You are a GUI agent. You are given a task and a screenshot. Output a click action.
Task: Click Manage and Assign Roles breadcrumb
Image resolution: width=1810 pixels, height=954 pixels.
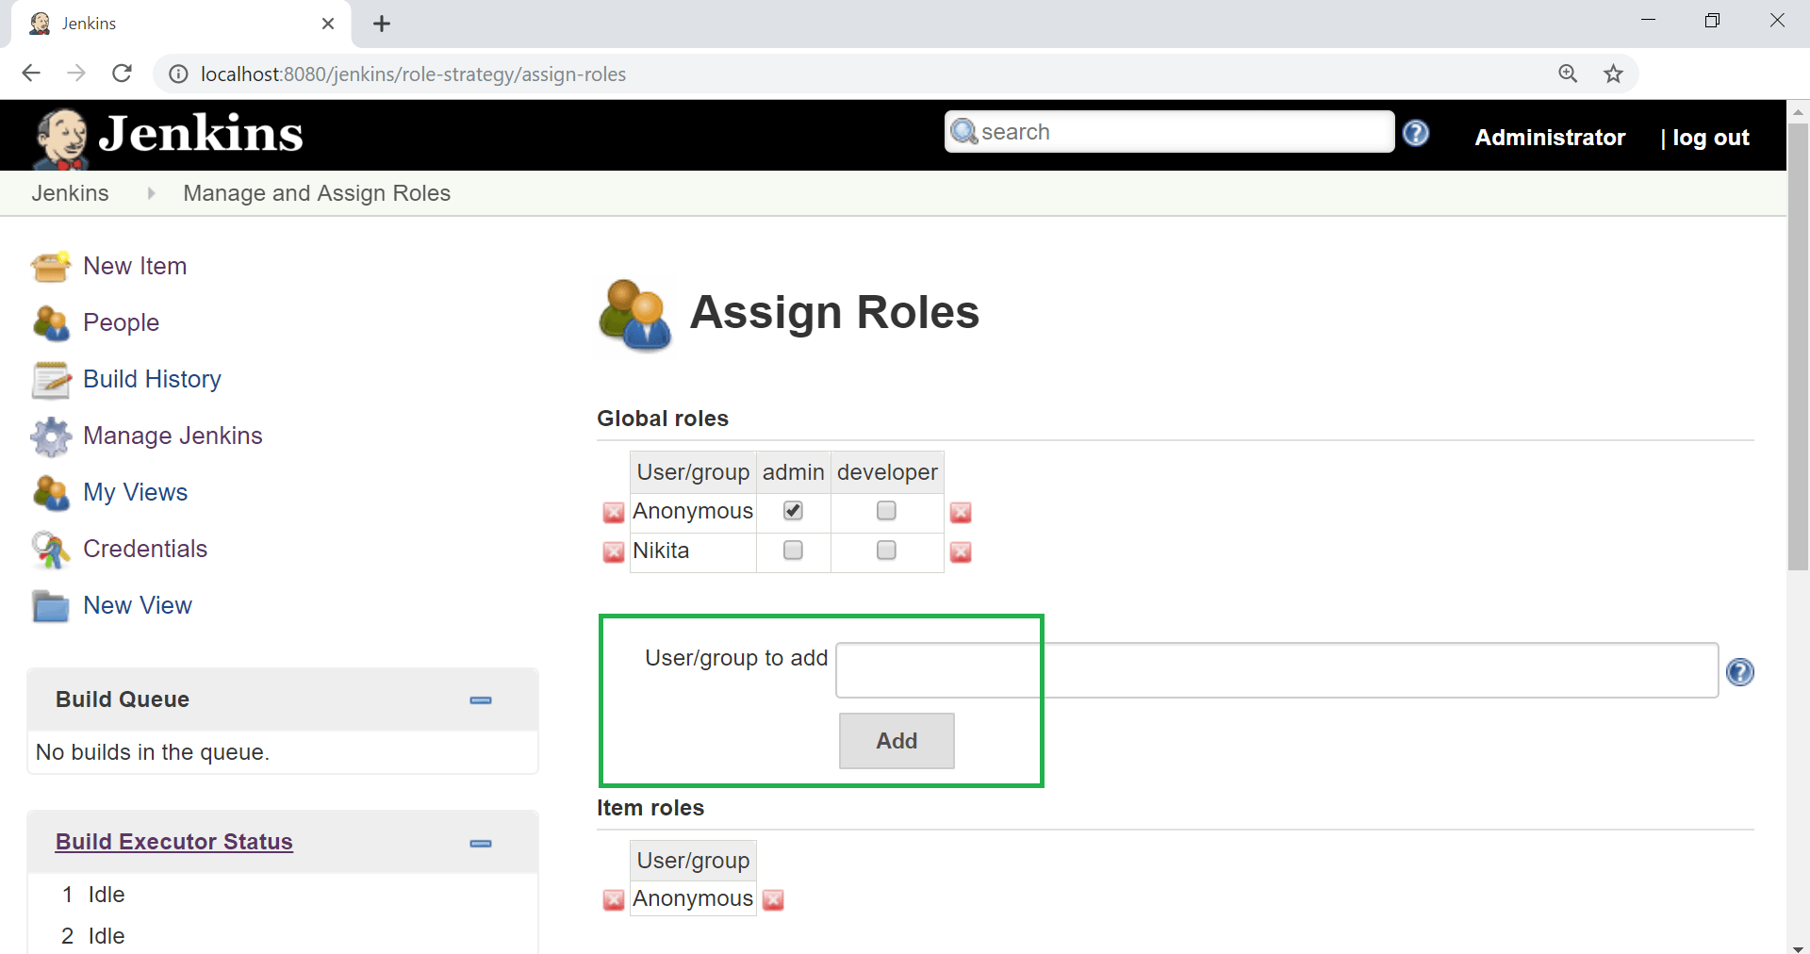[x=317, y=193]
